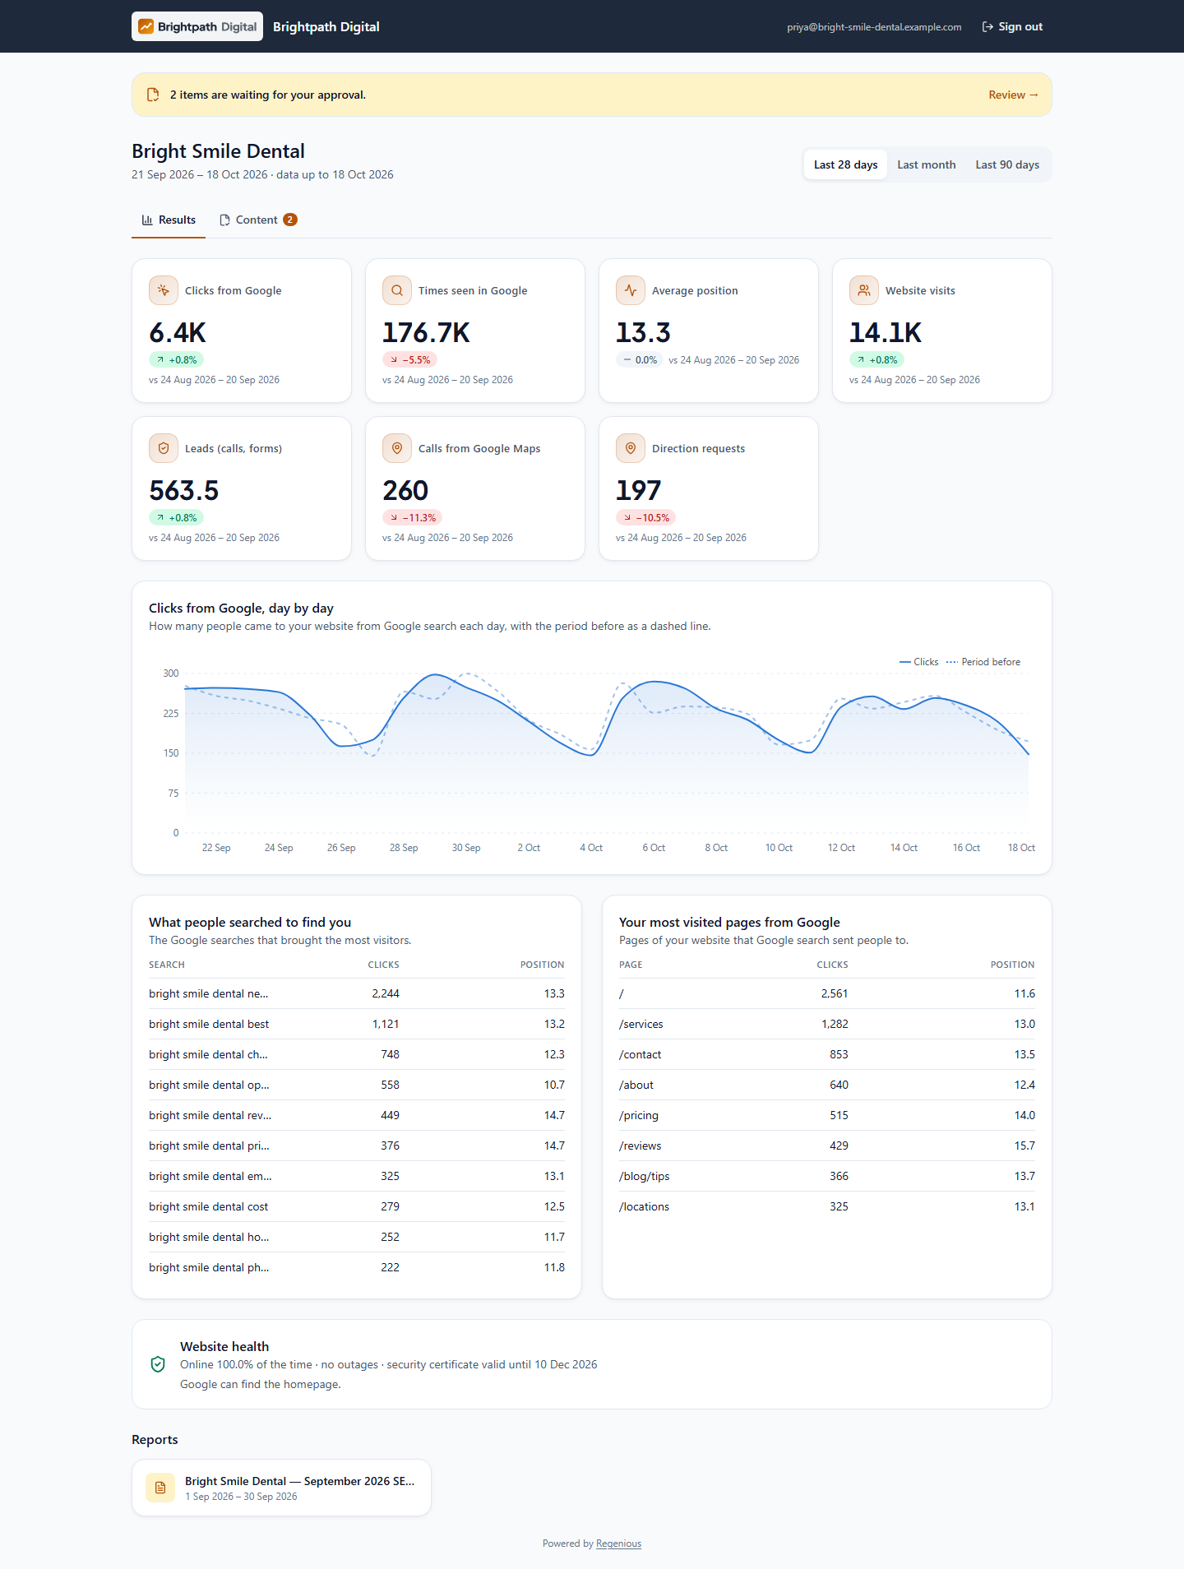Image resolution: width=1184 pixels, height=1569 pixels.
Task: Open the Review link in approval banner
Action: [1013, 95]
